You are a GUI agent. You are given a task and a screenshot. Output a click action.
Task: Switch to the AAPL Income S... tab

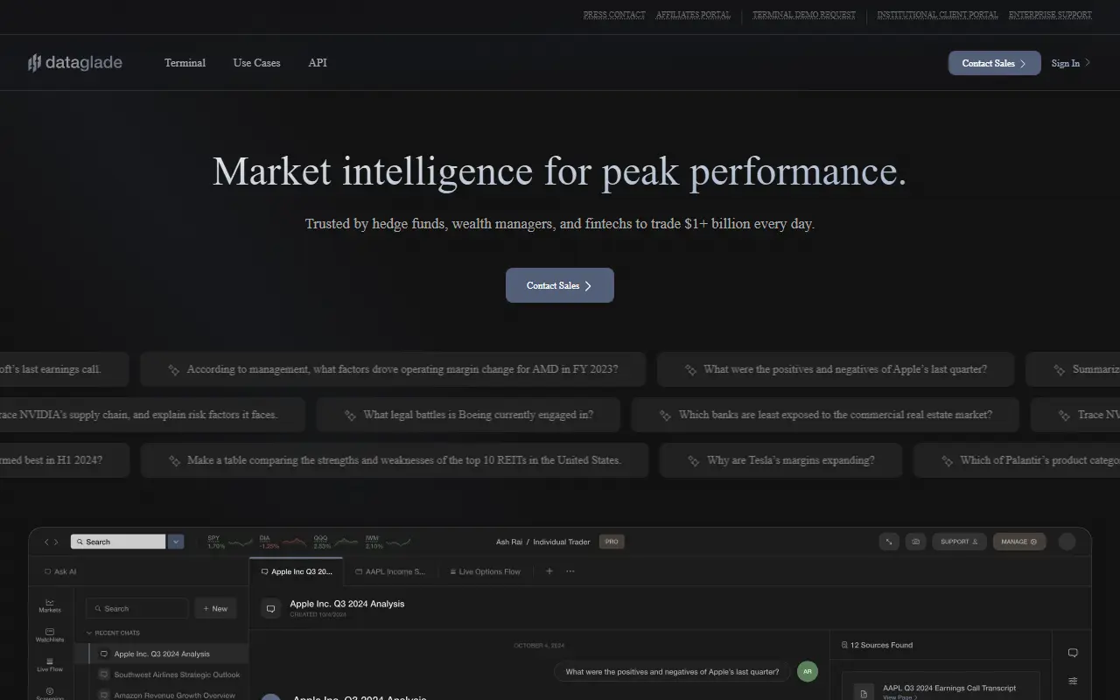pos(390,571)
